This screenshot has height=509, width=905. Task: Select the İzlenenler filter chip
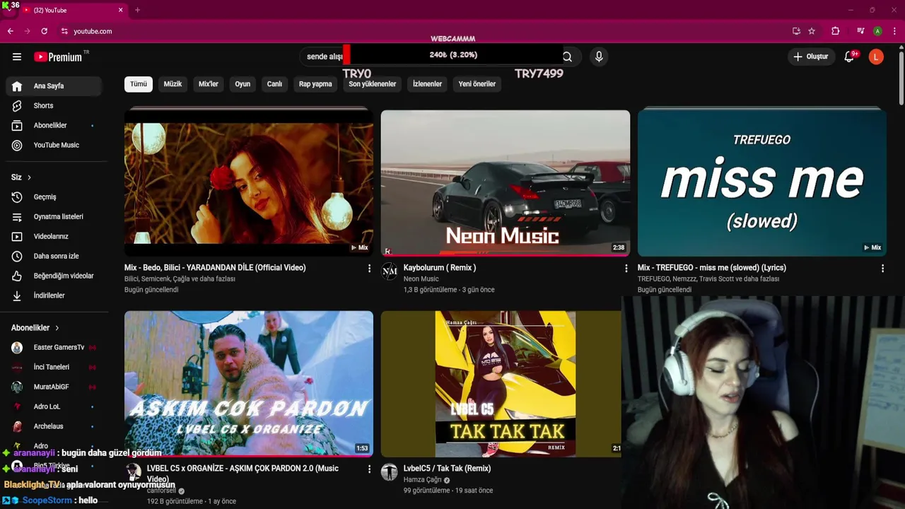[427, 83]
